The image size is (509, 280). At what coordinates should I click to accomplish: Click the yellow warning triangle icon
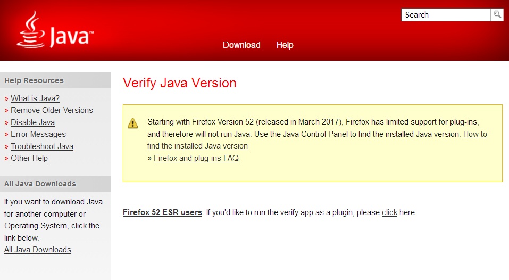point(133,123)
